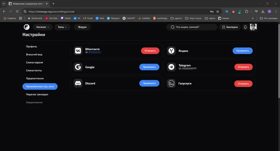Link Google account with Привязать button
The height and width of the screenshot is (151, 280).
point(149,67)
